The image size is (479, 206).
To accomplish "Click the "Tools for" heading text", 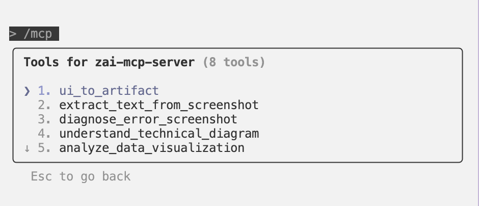I will [56, 63].
